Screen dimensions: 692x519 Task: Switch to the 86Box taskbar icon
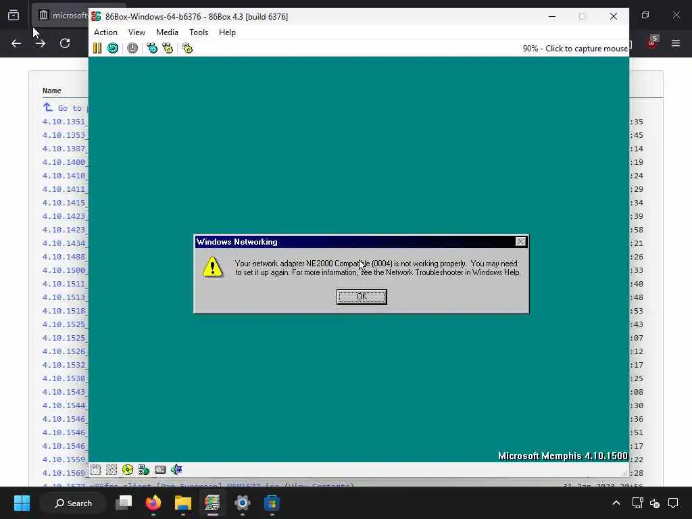212,503
